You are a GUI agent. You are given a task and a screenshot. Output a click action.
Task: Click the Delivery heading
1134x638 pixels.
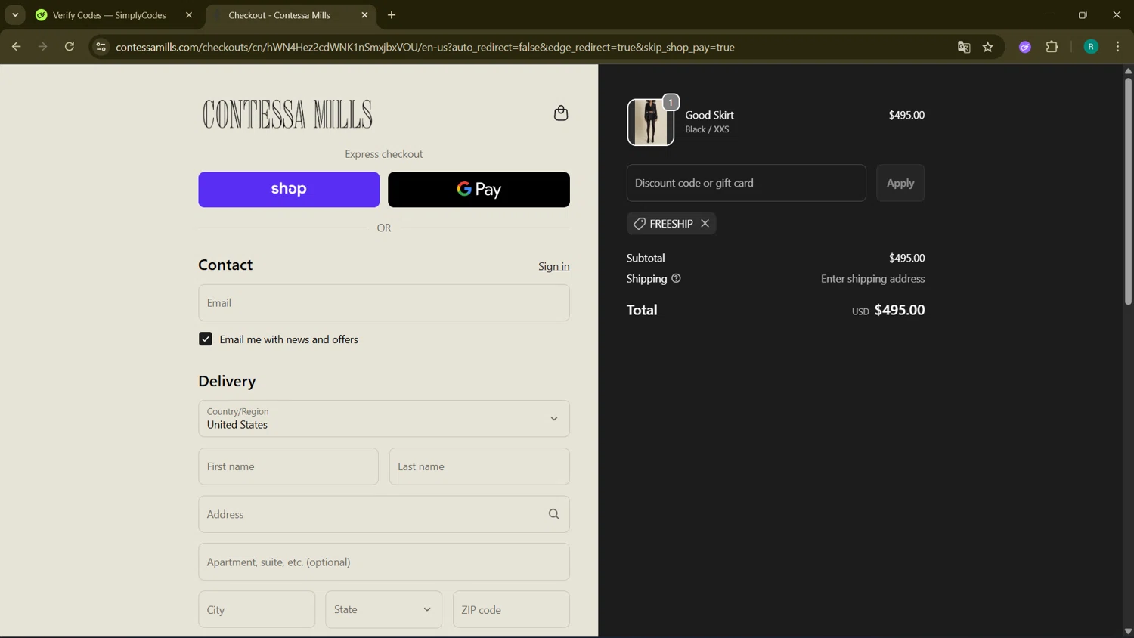point(227,381)
